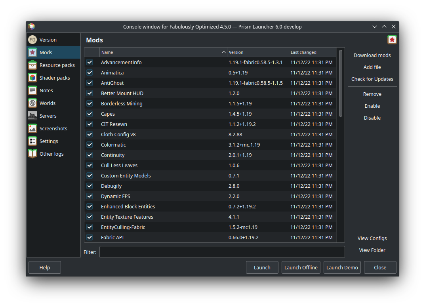Click Launch Offline

click(x=301, y=267)
